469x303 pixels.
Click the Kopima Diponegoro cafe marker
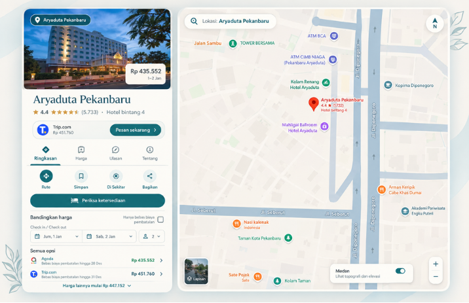pyautogui.click(x=388, y=85)
